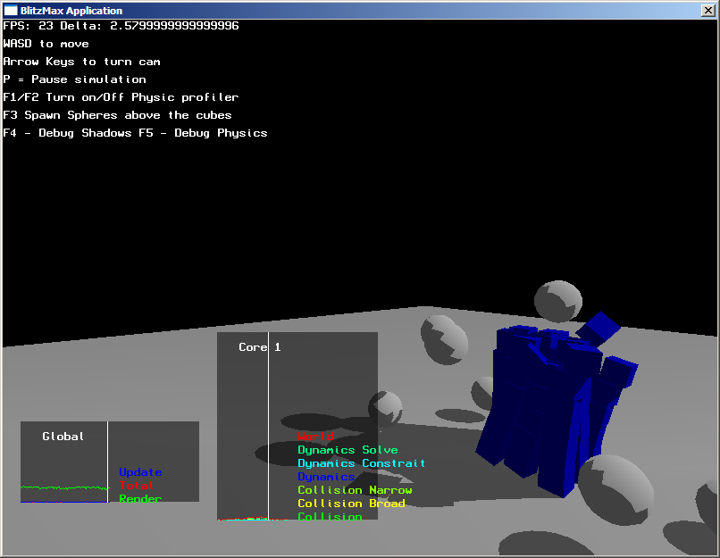Click the Collision Broad legend entry
720x558 pixels.
point(351,504)
